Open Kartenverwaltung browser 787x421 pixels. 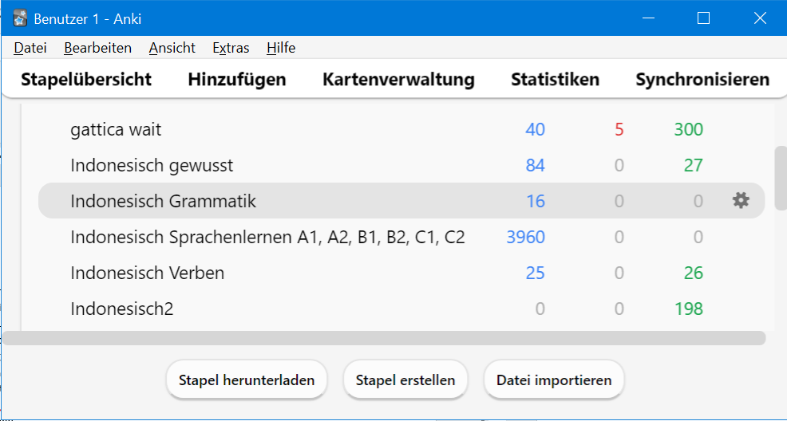click(398, 80)
